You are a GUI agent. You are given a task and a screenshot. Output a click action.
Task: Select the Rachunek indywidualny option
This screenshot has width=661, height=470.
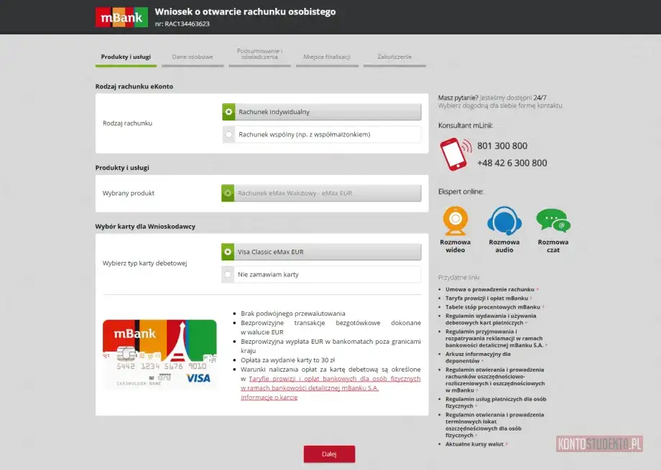click(321, 111)
